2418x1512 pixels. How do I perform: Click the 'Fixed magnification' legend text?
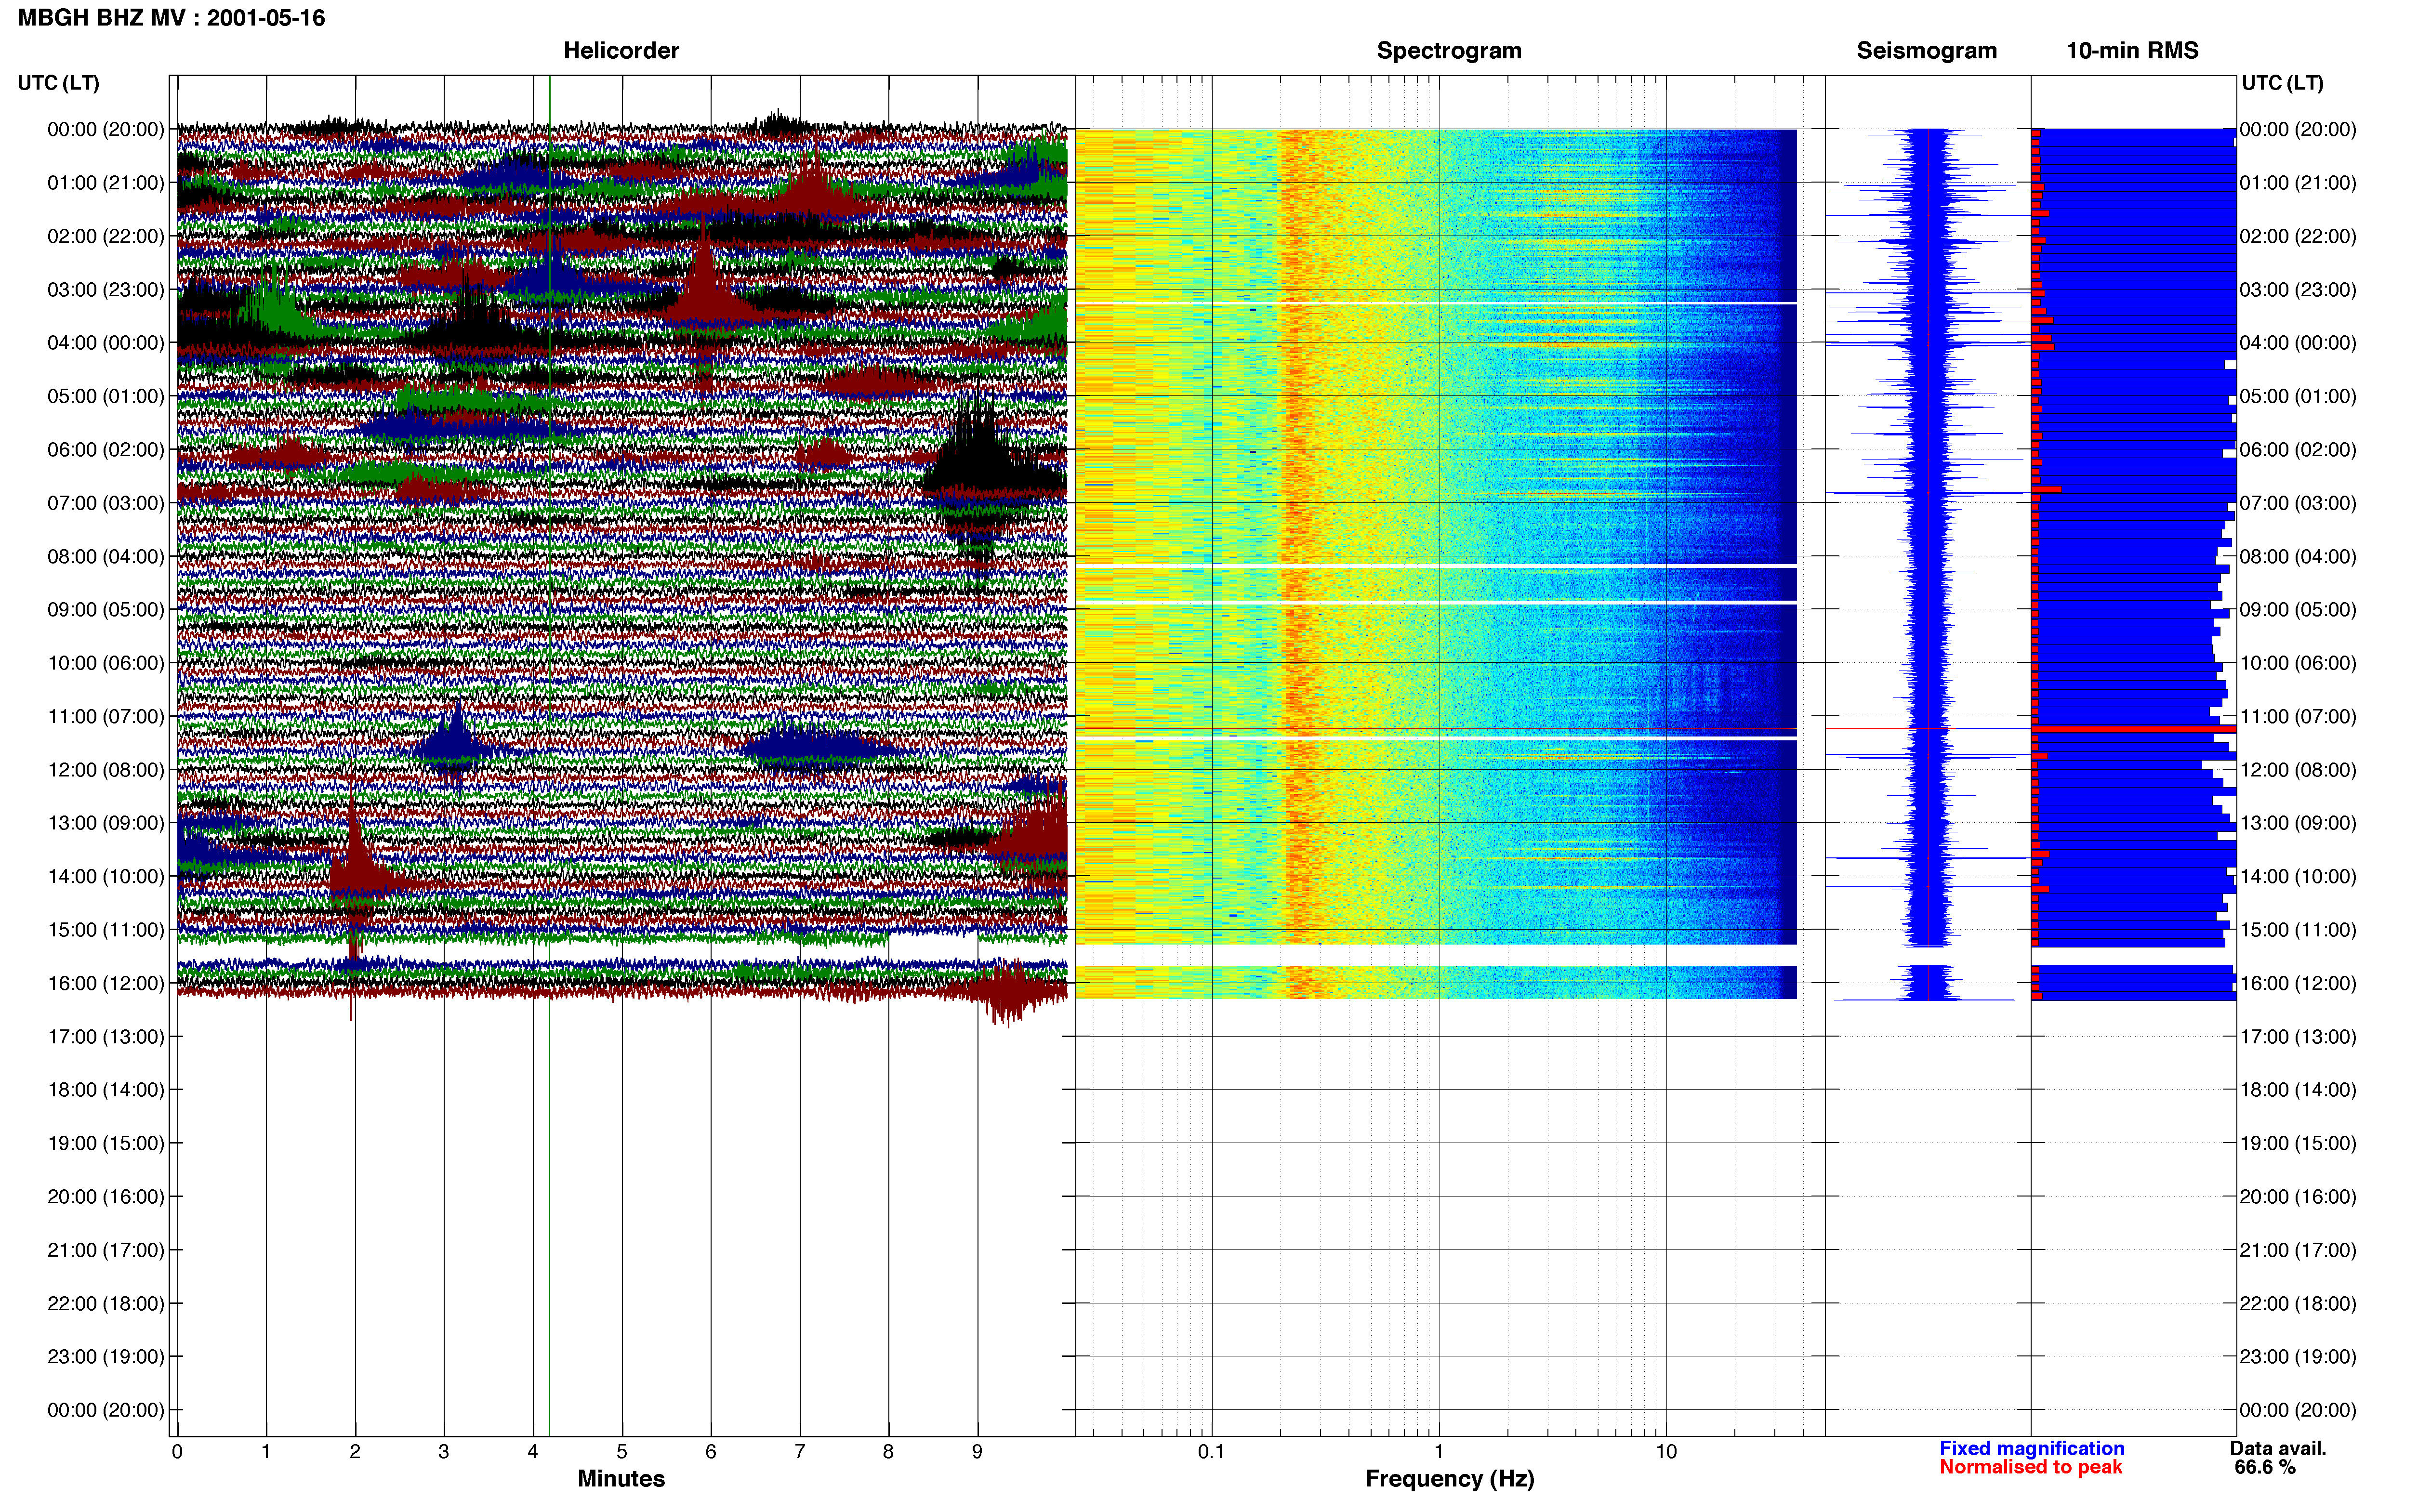2031,1449
